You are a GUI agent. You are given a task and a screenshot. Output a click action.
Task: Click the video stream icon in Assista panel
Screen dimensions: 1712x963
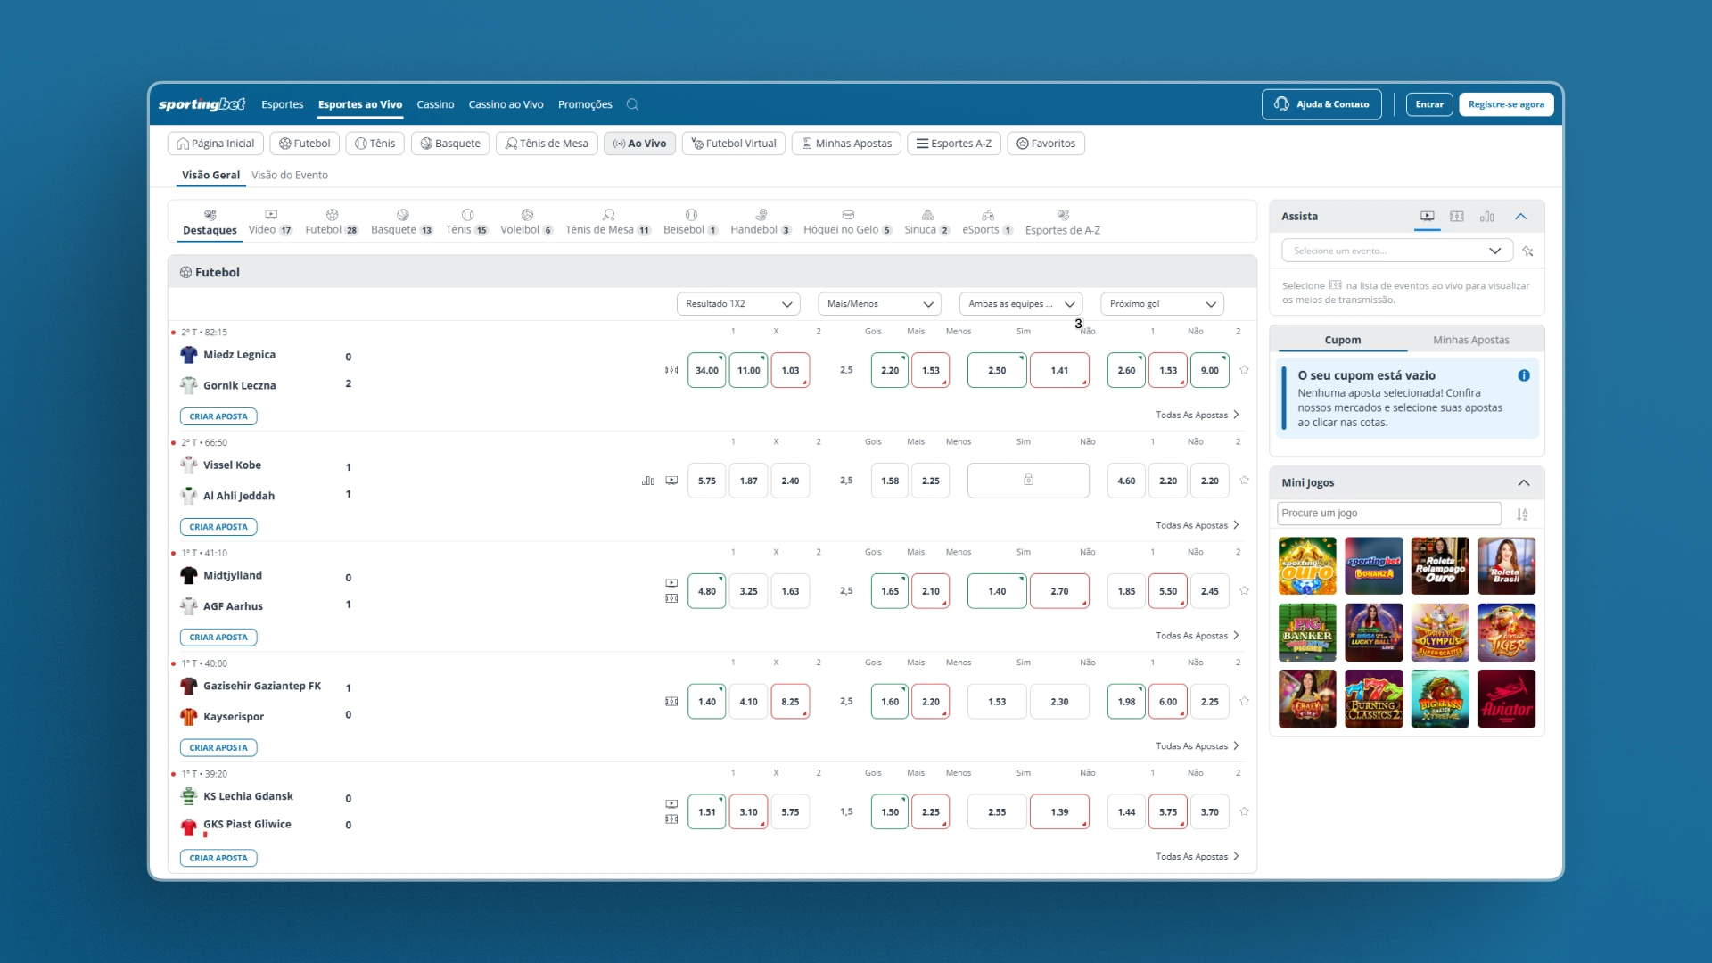[1428, 217]
